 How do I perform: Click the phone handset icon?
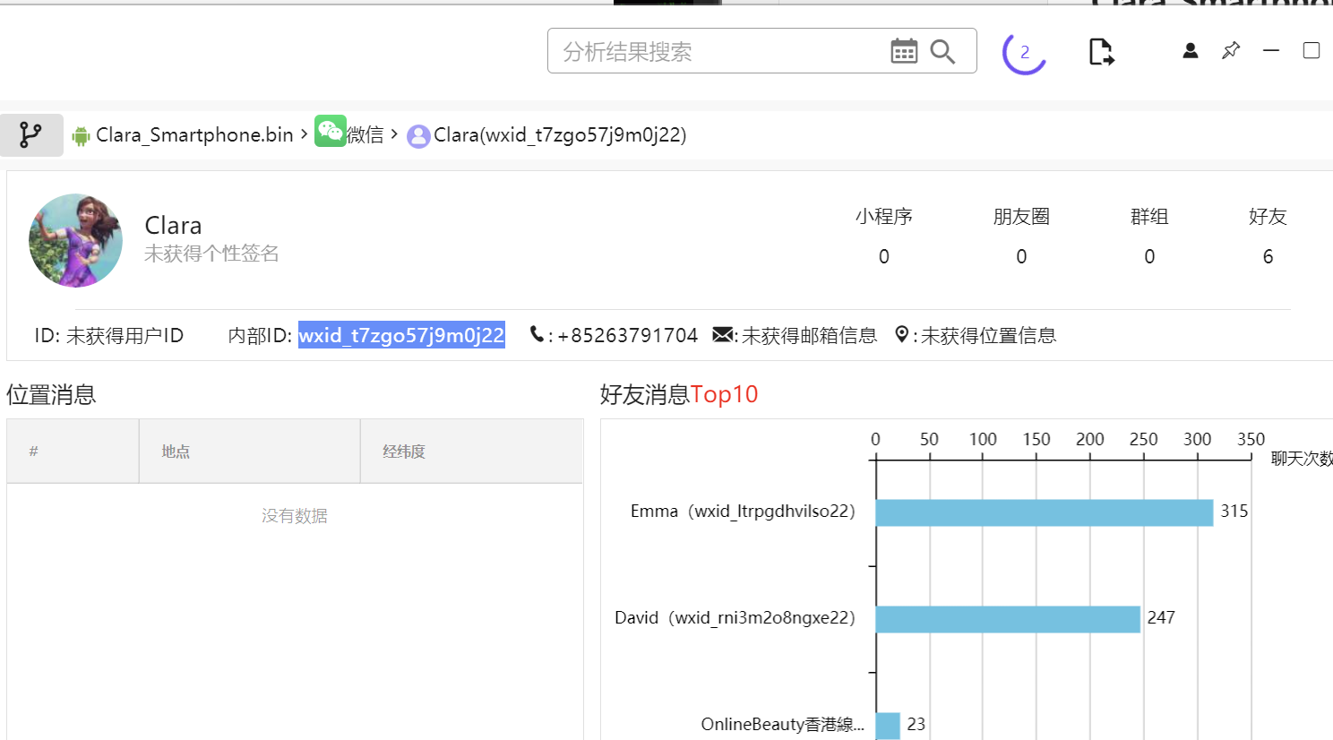pos(537,334)
